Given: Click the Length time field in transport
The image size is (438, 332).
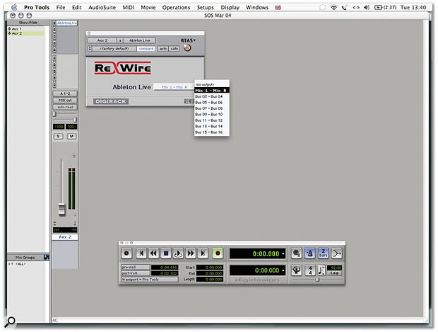Looking at the screenshot, I should (x=210, y=279).
